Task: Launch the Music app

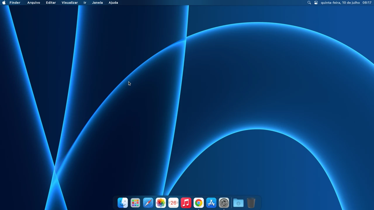Action: pyautogui.click(x=186, y=203)
